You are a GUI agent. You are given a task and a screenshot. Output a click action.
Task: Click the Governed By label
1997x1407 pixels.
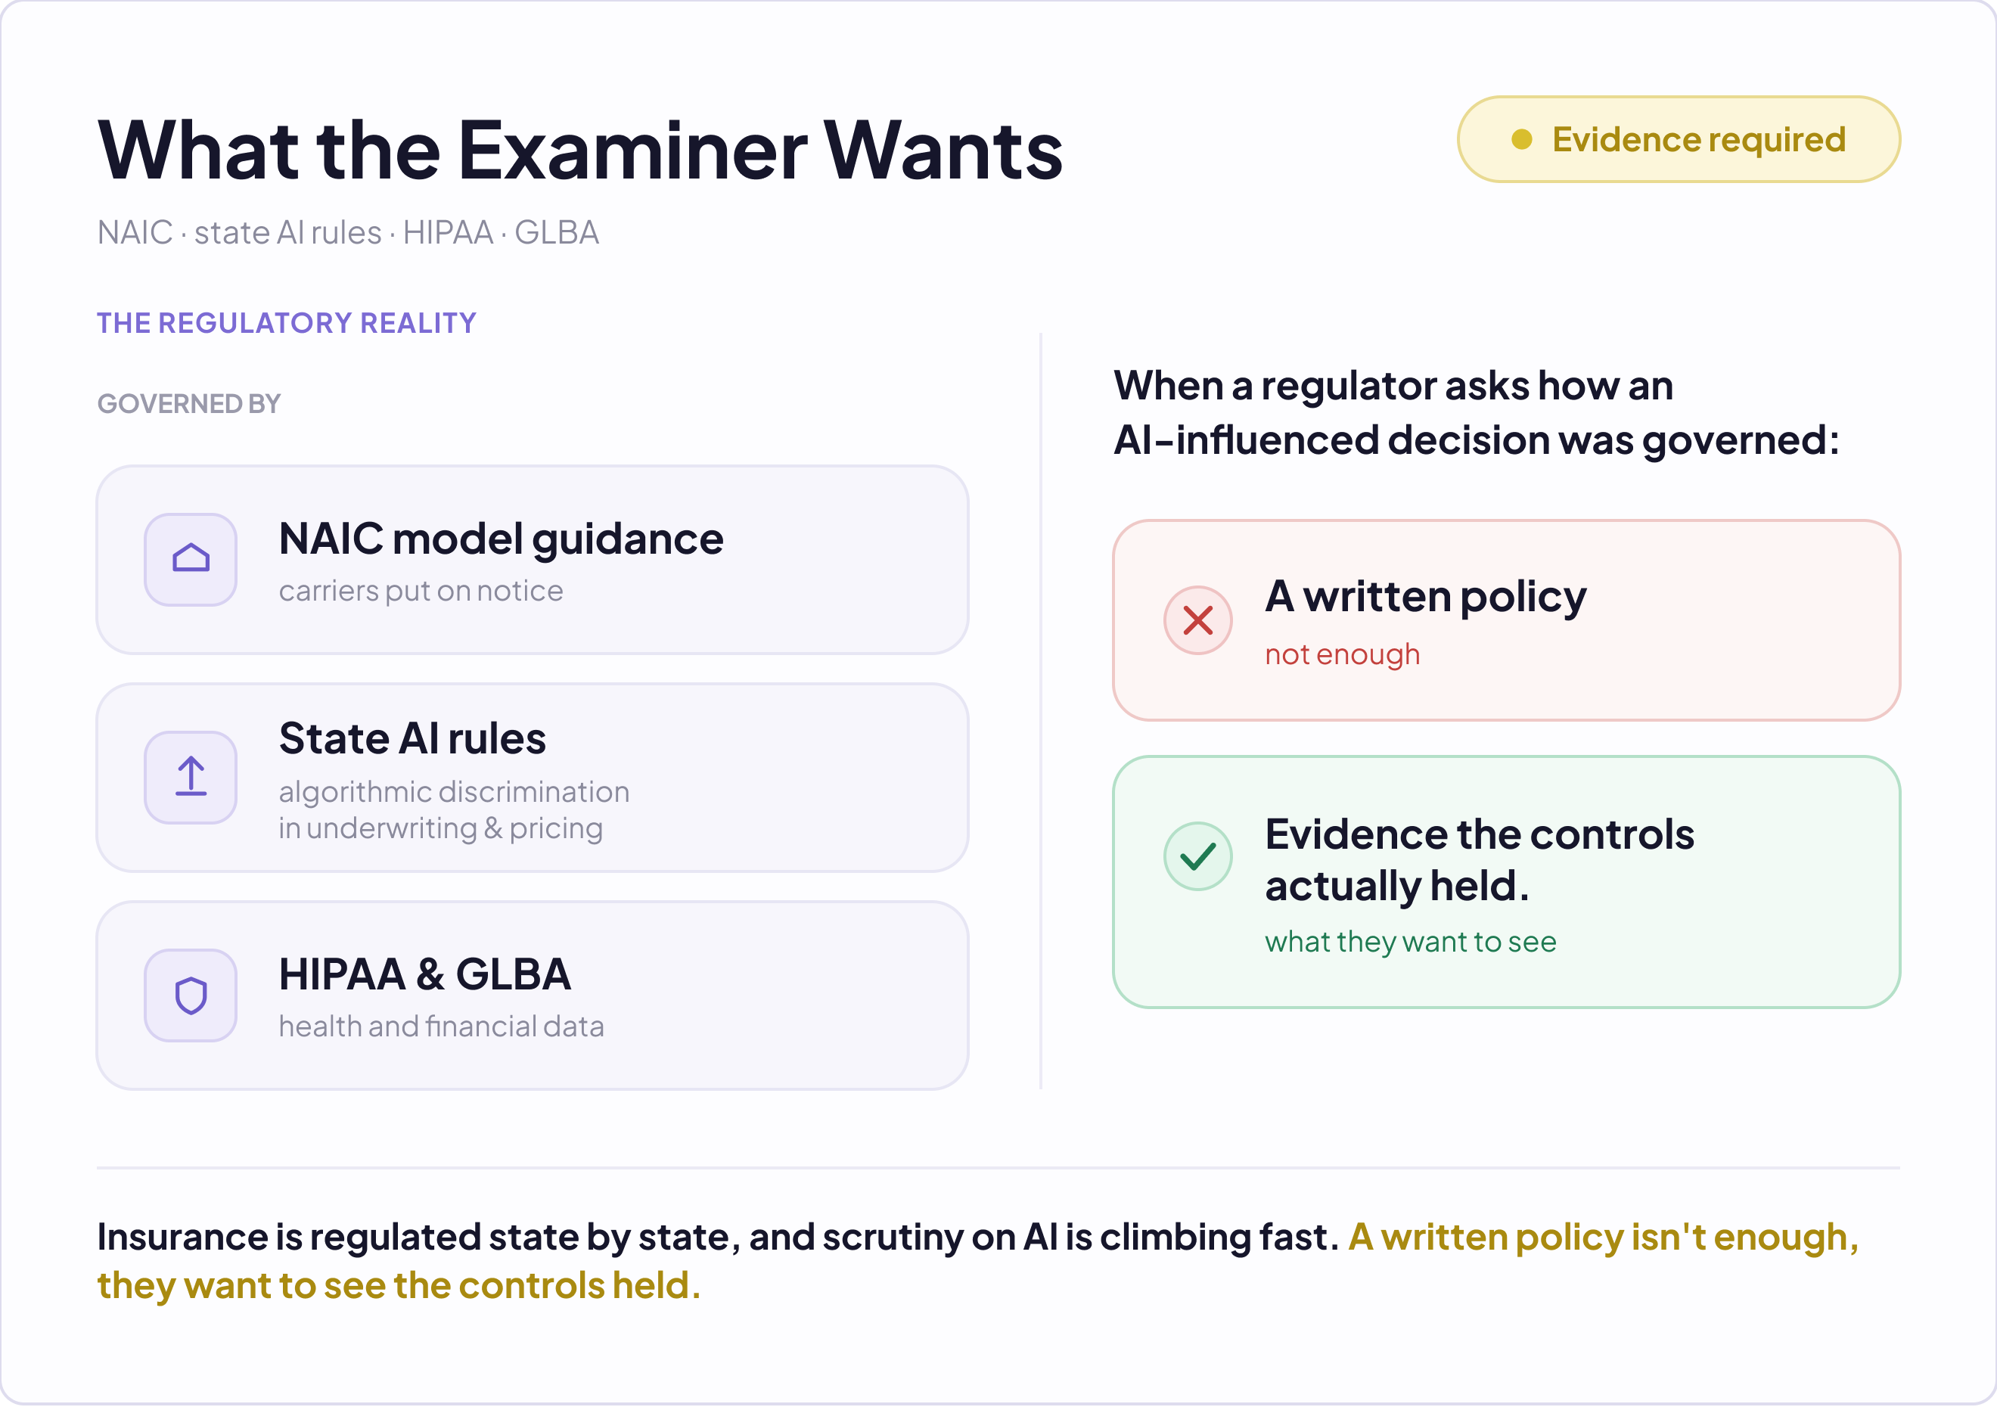tap(189, 403)
